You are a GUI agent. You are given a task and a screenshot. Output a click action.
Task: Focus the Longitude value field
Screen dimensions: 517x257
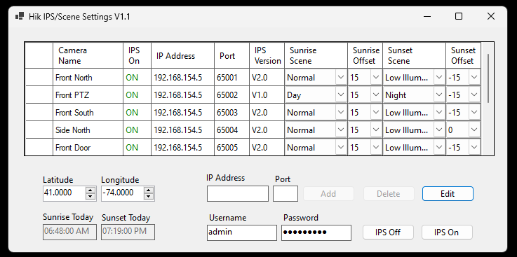click(123, 193)
